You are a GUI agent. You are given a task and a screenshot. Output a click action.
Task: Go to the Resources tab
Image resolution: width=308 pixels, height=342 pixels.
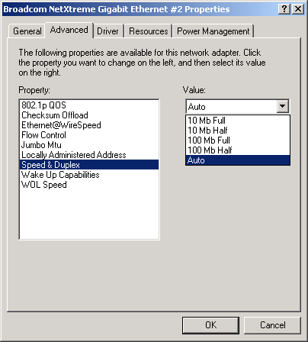point(149,31)
